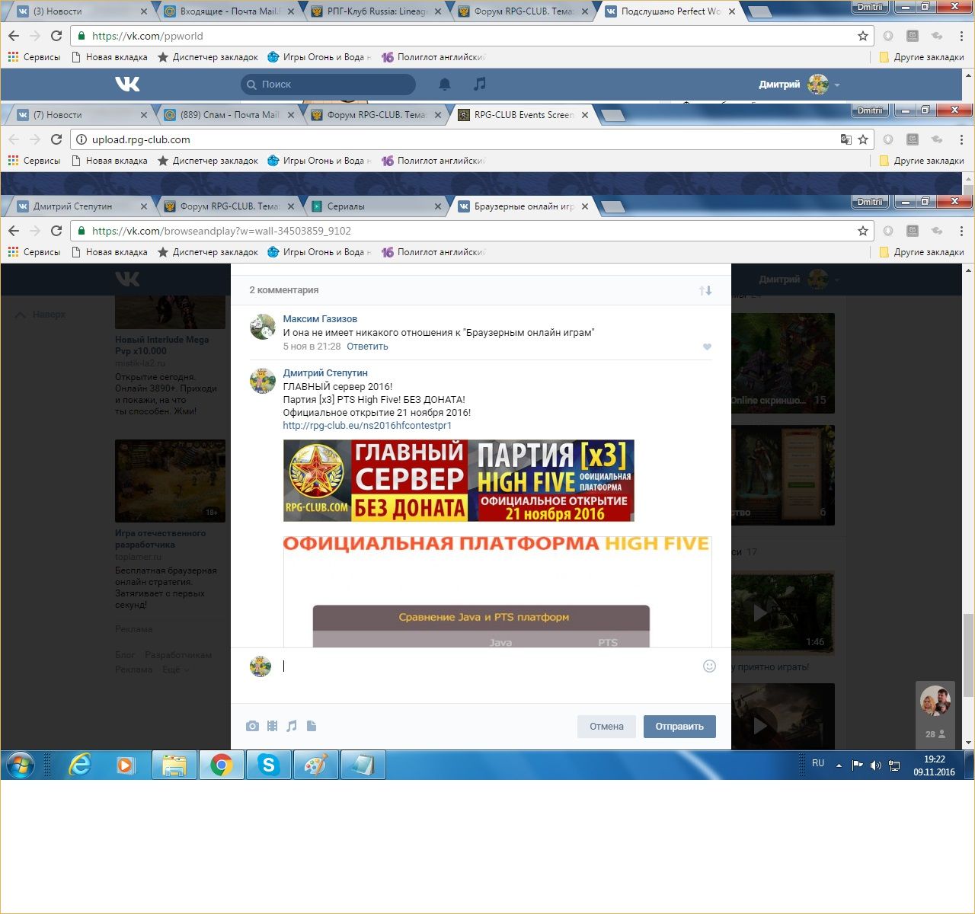Open the 1:46 video thumbnail on right
Screen dimensions: 975x914
[x=782, y=612]
